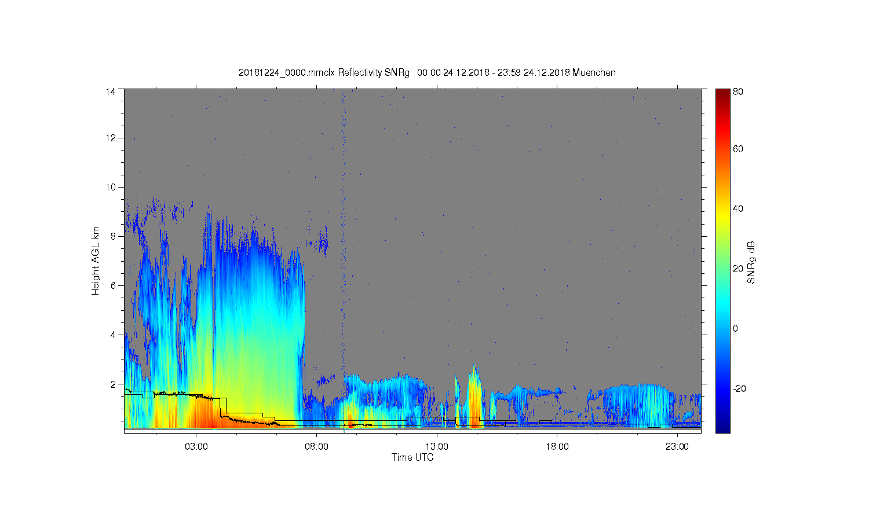869x521 pixels.
Task: Click the colorbar value 20 label
Action: 738,269
